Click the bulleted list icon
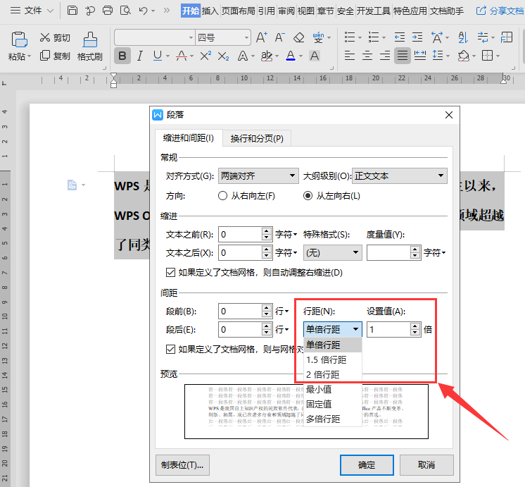The width and height of the screenshot is (525, 487). (350, 37)
